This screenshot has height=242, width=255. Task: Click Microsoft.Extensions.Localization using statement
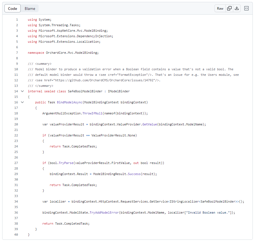[x=64, y=42]
